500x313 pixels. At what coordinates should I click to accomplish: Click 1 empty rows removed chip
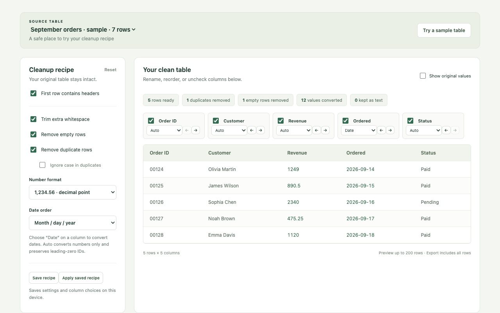(x=266, y=100)
